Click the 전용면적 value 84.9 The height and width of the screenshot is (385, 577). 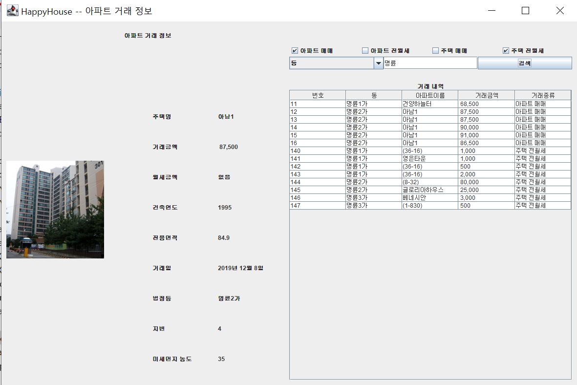[x=224, y=238]
